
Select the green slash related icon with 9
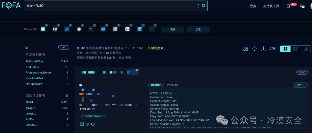(42, 29)
